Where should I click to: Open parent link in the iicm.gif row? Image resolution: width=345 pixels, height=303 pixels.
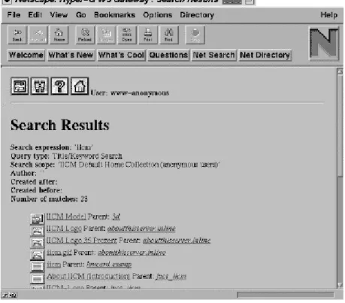132,253
